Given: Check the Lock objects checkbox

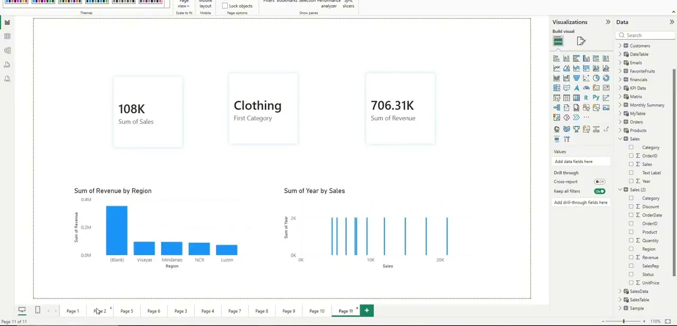Looking at the screenshot, I should [x=225, y=6].
